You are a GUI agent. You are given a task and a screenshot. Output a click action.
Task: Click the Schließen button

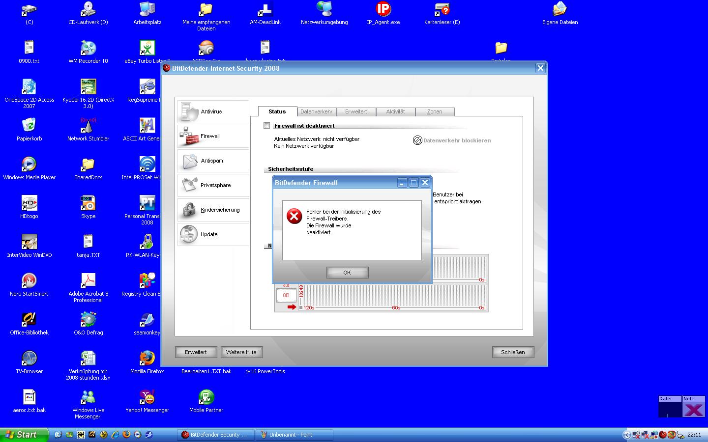click(x=513, y=352)
